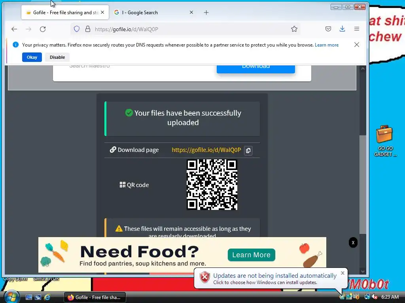Click the QR code label icon
Viewport: 405px width, 303px height.
123,185
